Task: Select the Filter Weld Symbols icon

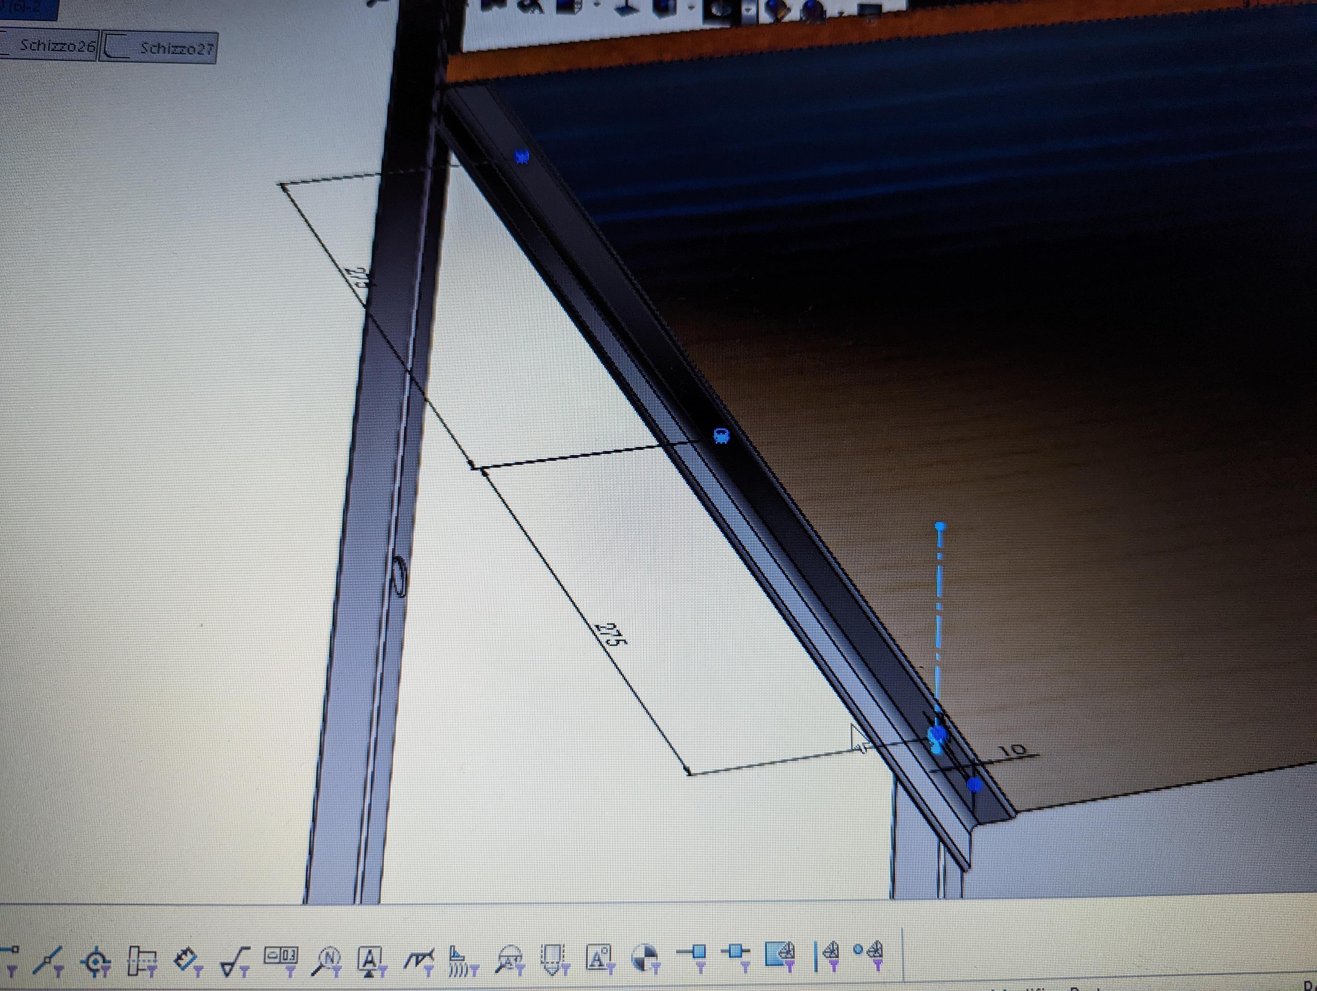Action: tap(419, 960)
